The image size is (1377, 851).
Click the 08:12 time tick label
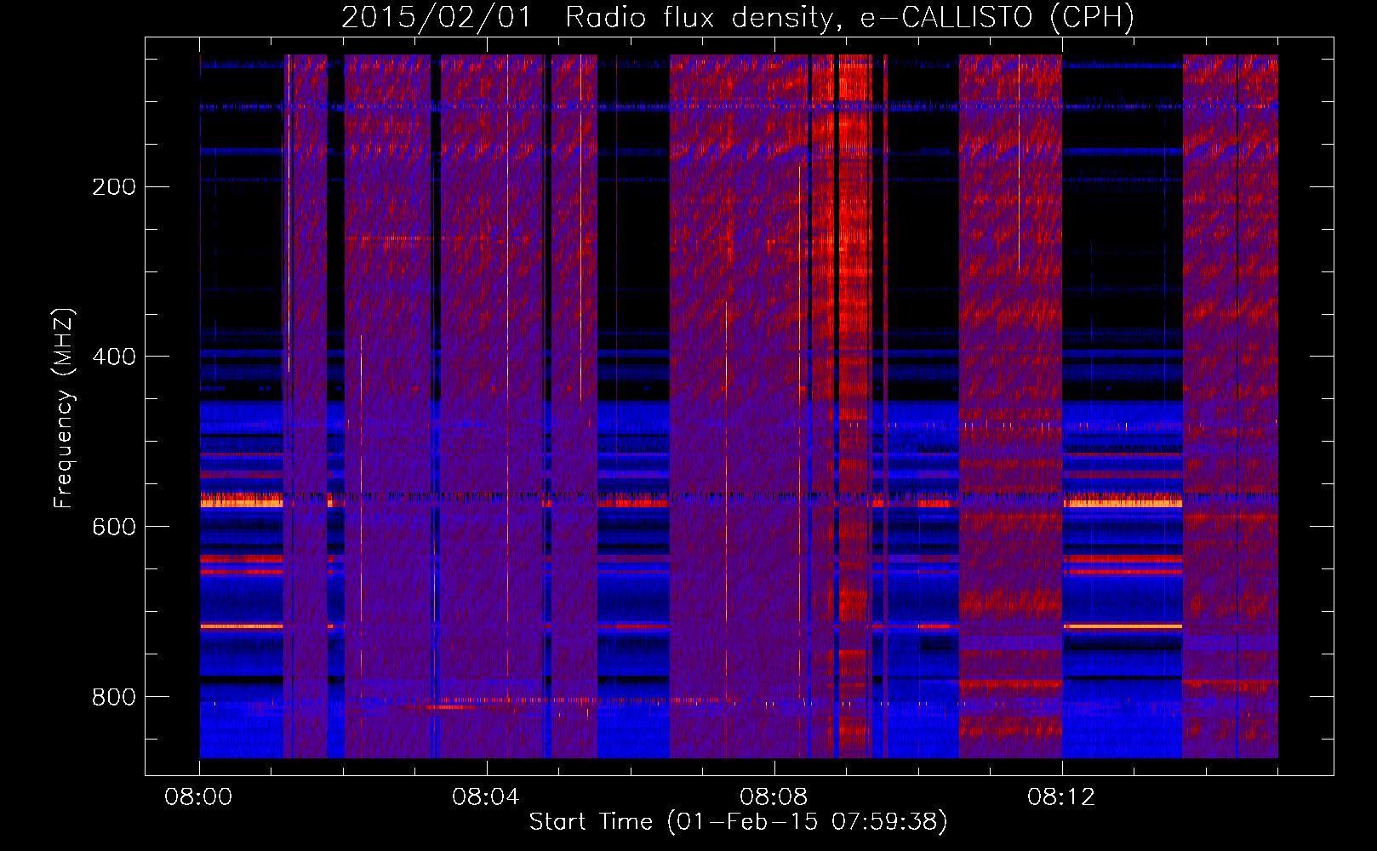1061,797
